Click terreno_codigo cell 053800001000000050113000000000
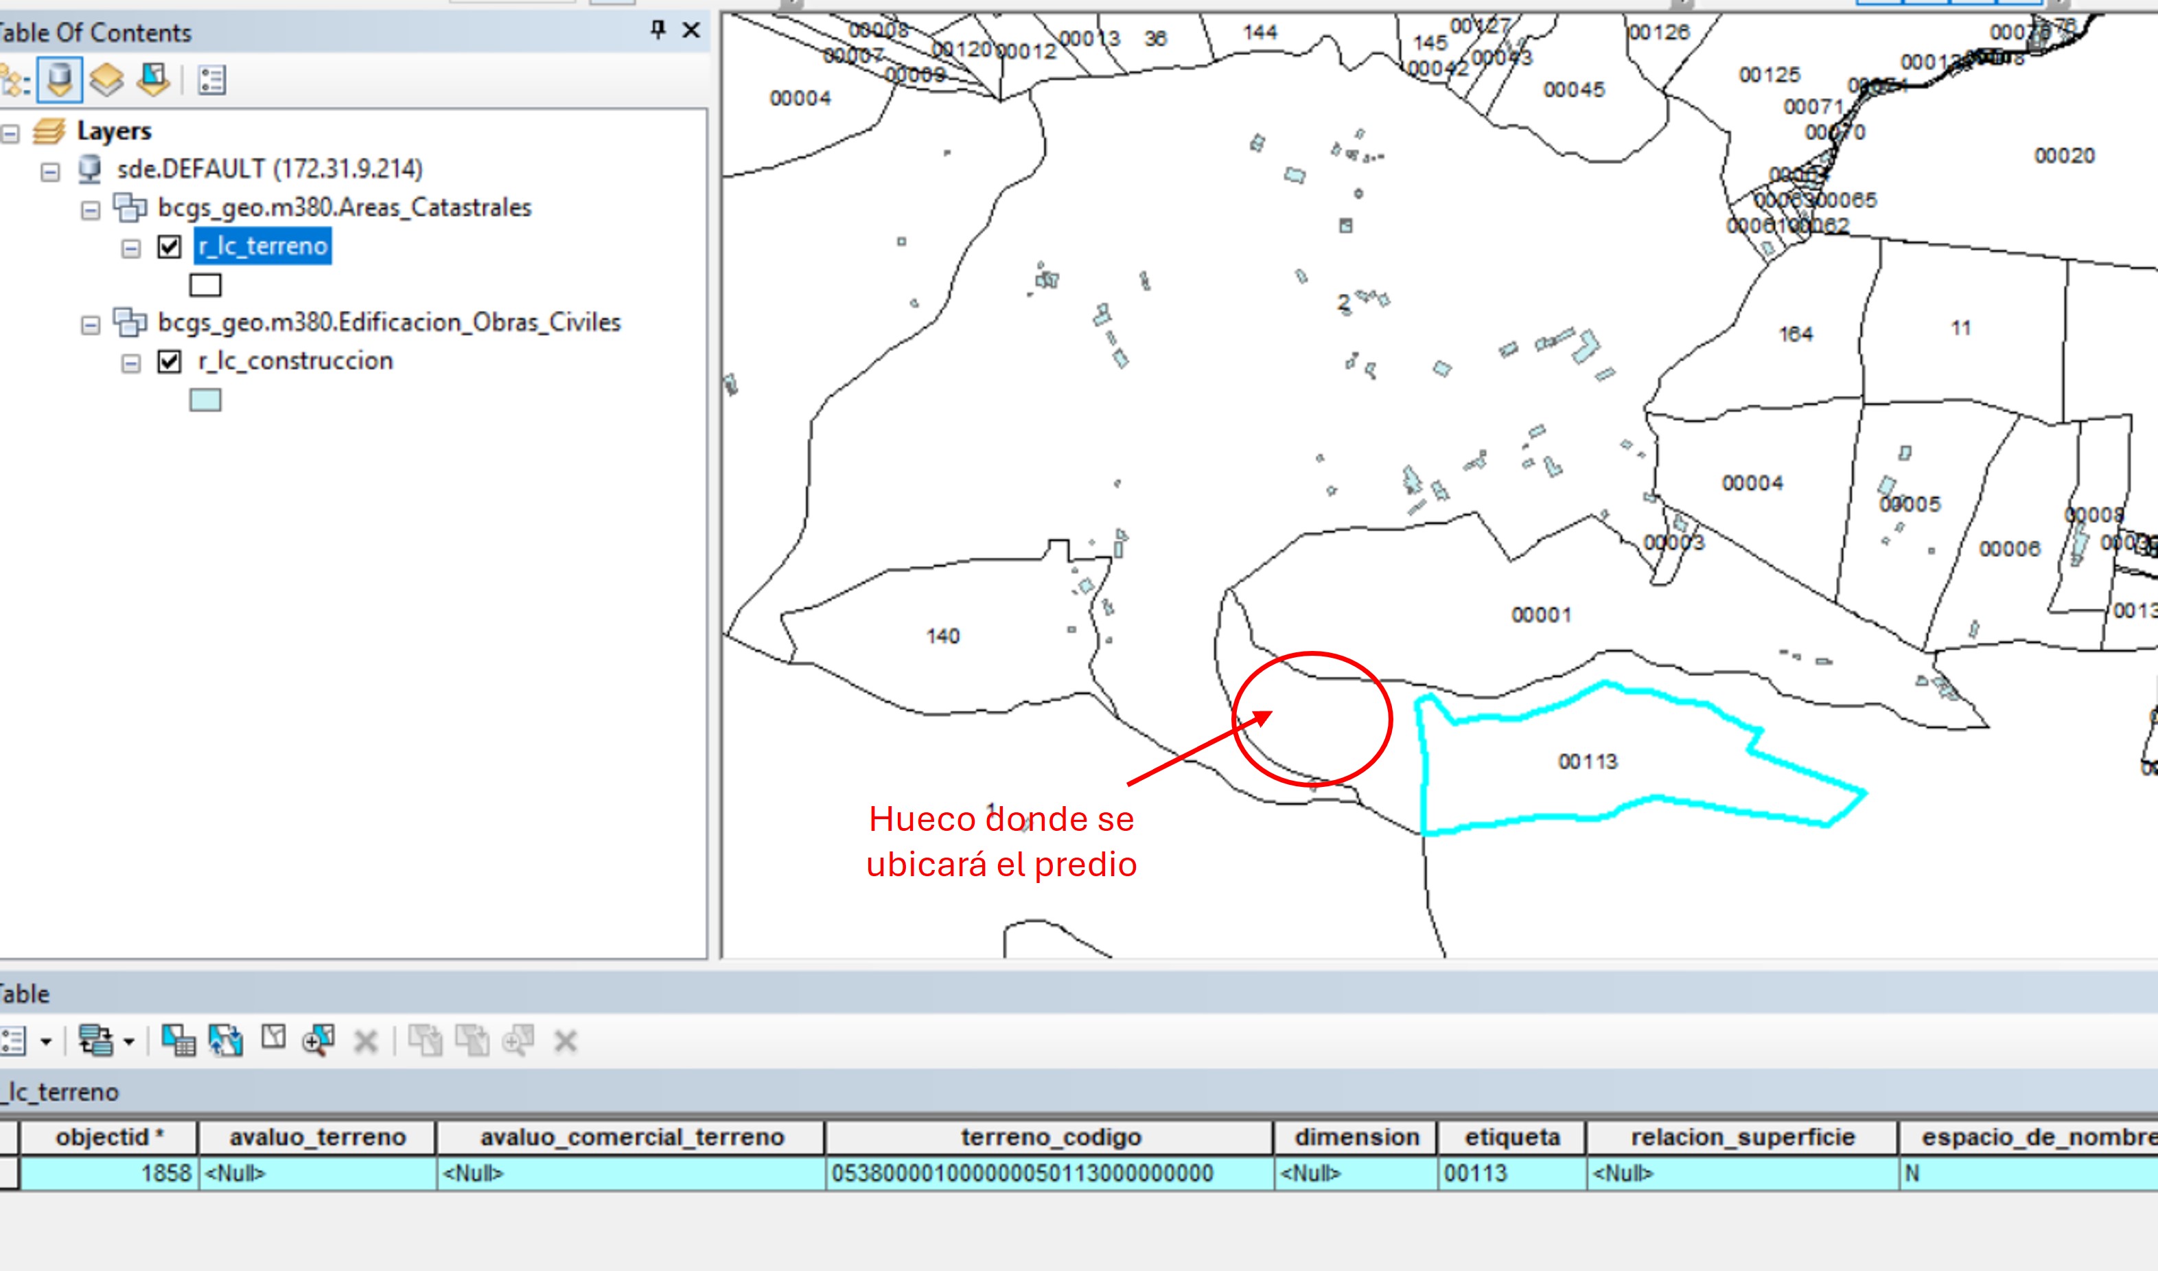The width and height of the screenshot is (2158, 1271). 1050,1173
